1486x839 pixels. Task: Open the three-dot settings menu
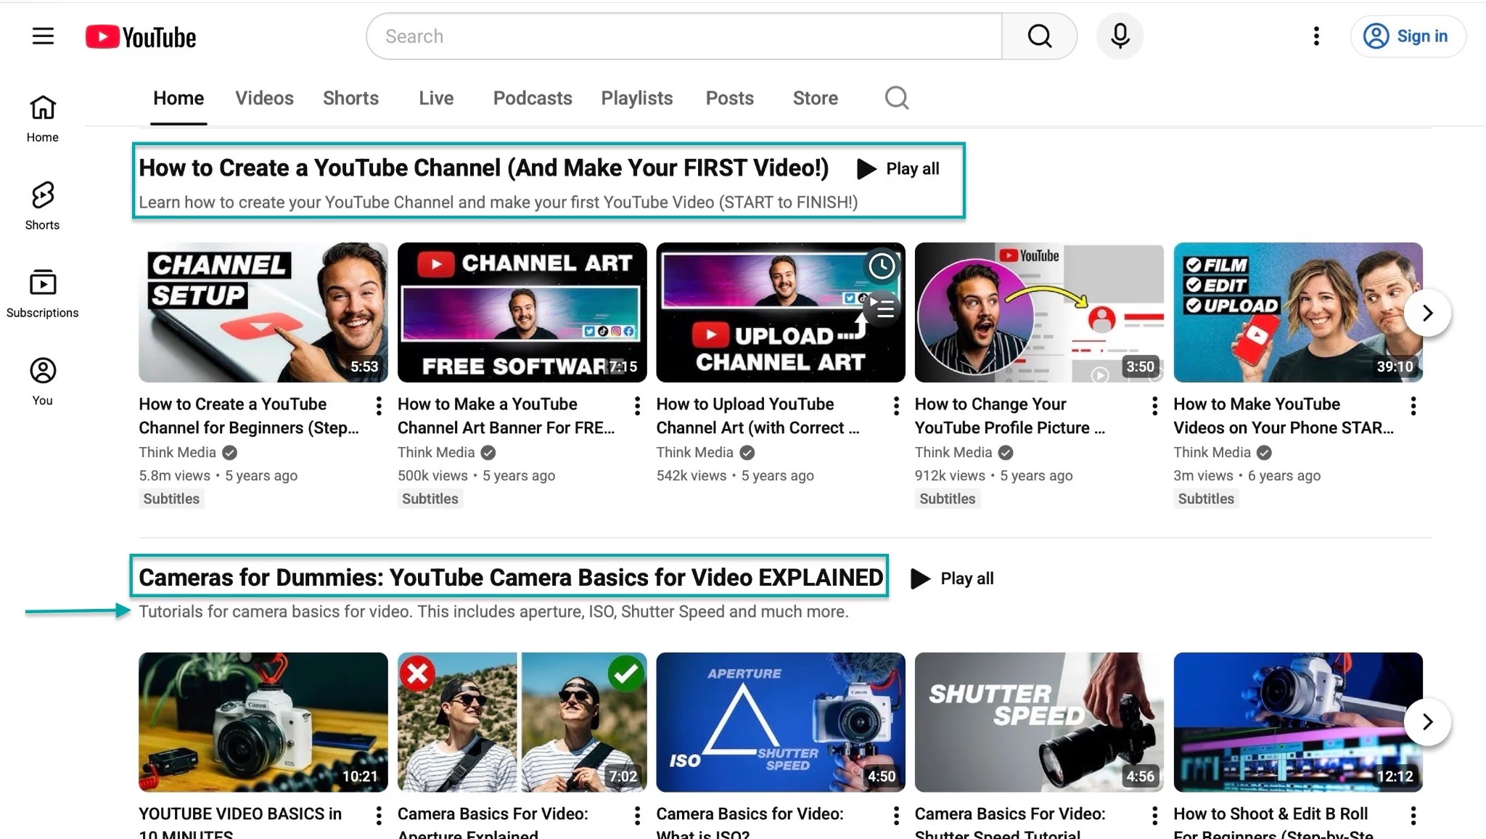pos(1316,36)
